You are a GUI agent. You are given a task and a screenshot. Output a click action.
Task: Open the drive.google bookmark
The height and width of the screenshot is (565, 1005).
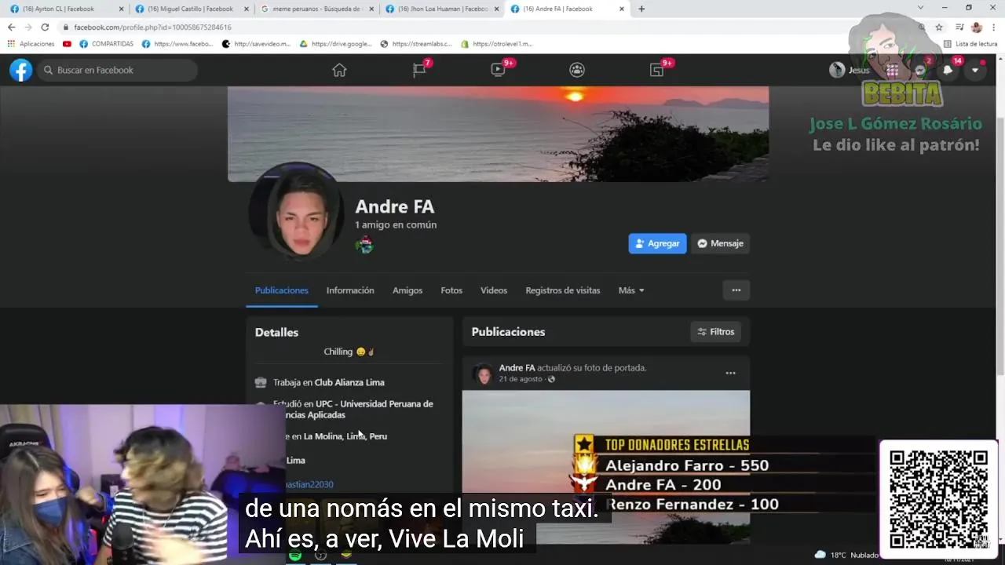[x=335, y=44]
